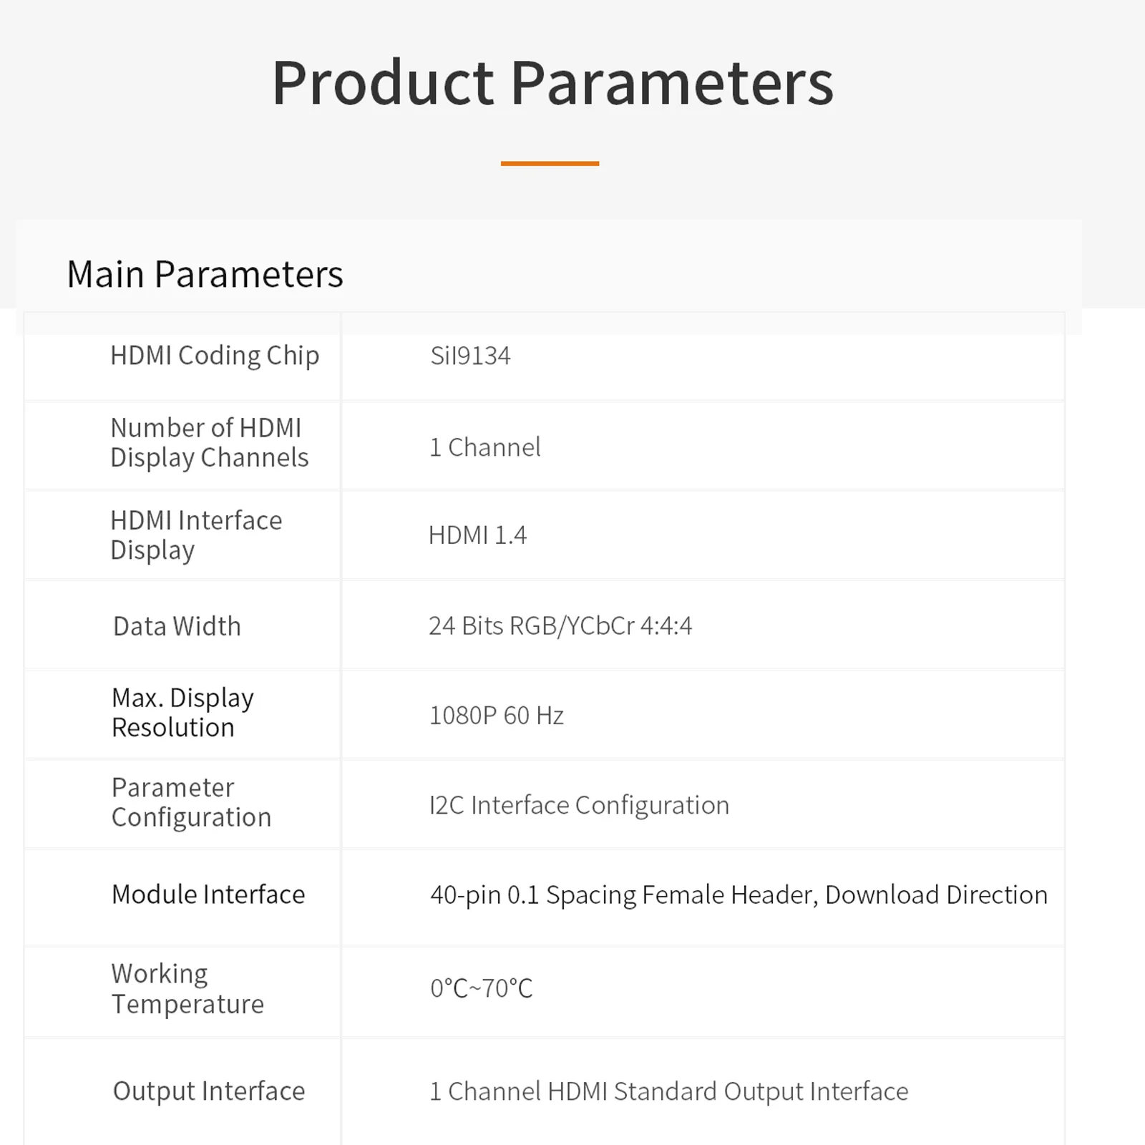This screenshot has height=1145, width=1145.
Task: Click the Working Temperature label
Action: point(187,988)
